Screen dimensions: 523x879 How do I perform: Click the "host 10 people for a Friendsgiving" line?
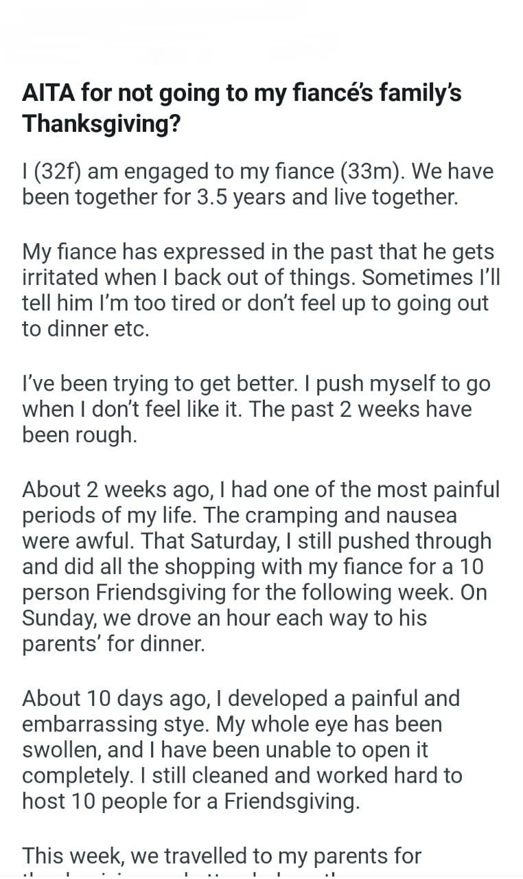coord(191,801)
